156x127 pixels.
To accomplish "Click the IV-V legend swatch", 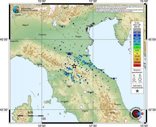I will pos(137,44).
